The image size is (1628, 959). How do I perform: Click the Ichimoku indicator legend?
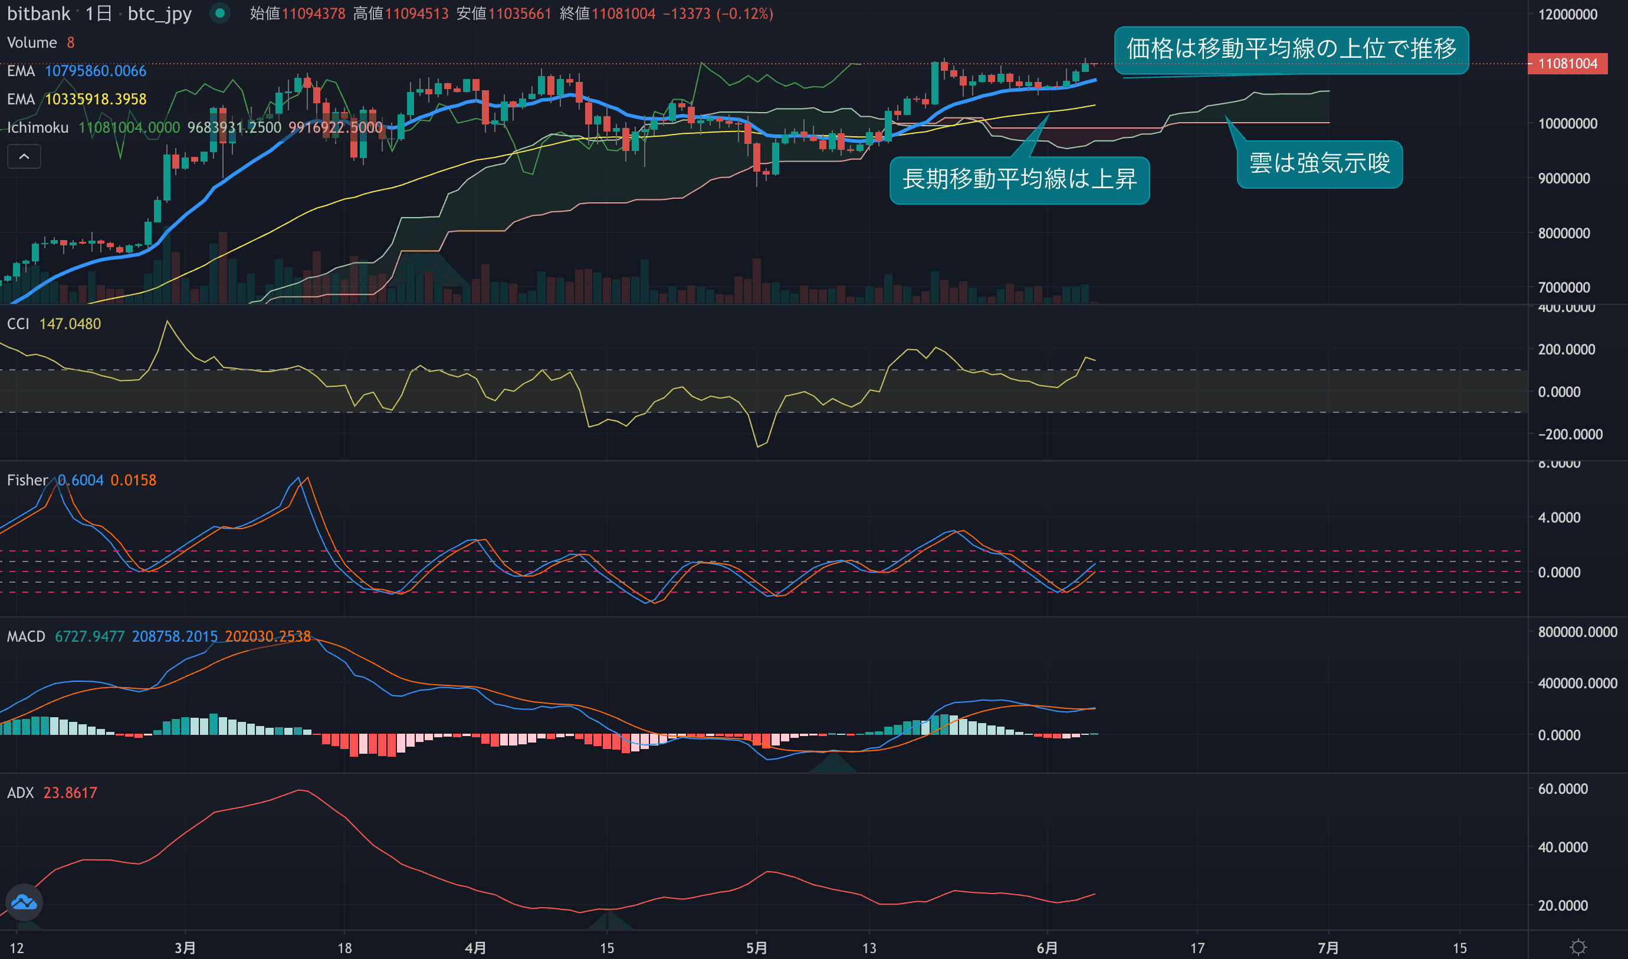click(38, 127)
